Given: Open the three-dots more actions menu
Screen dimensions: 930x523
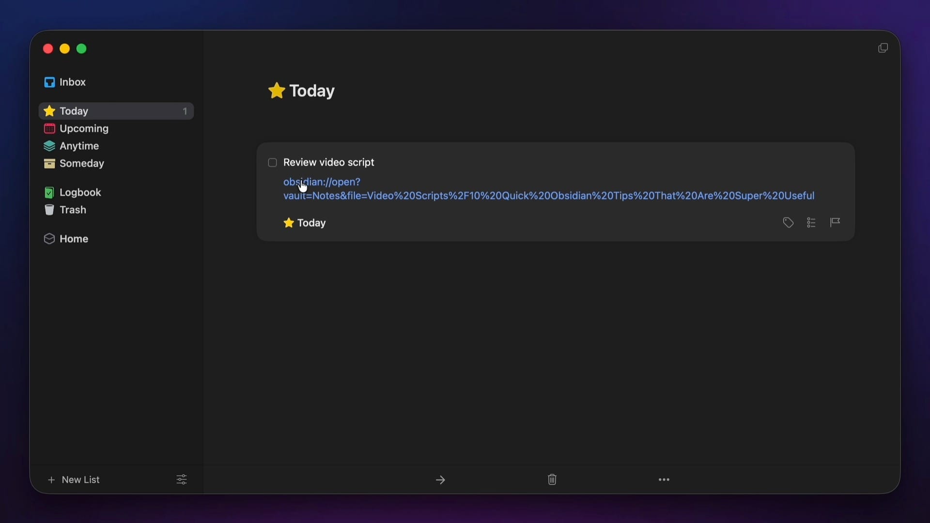Looking at the screenshot, I should pos(664,479).
